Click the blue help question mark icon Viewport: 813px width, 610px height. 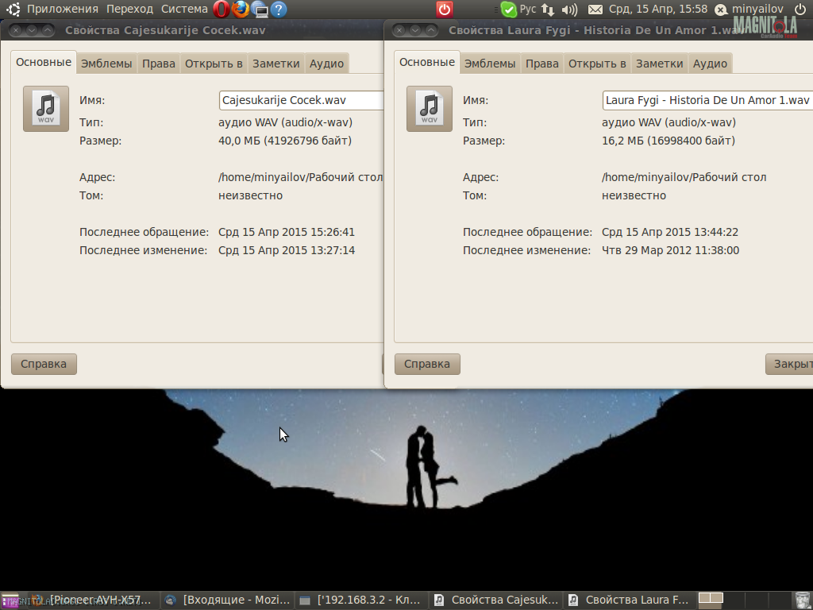pos(279,10)
